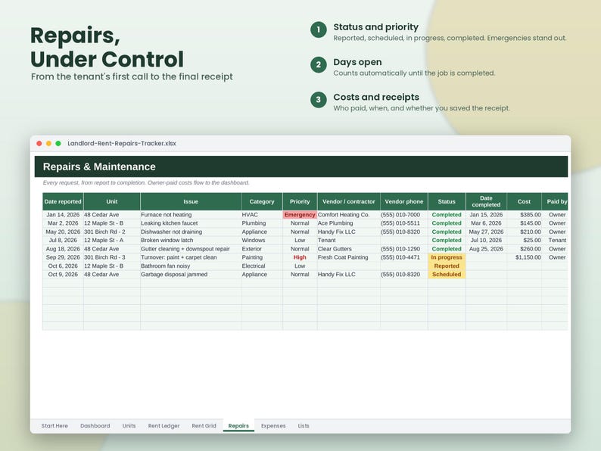Select the Bathroom fan noisy cell
The height and width of the screenshot is (451, 601).
[x=191, y=266]
